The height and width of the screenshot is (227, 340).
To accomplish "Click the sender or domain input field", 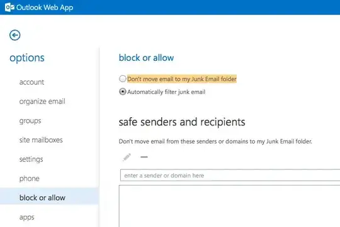I will [x=230, y=176].
